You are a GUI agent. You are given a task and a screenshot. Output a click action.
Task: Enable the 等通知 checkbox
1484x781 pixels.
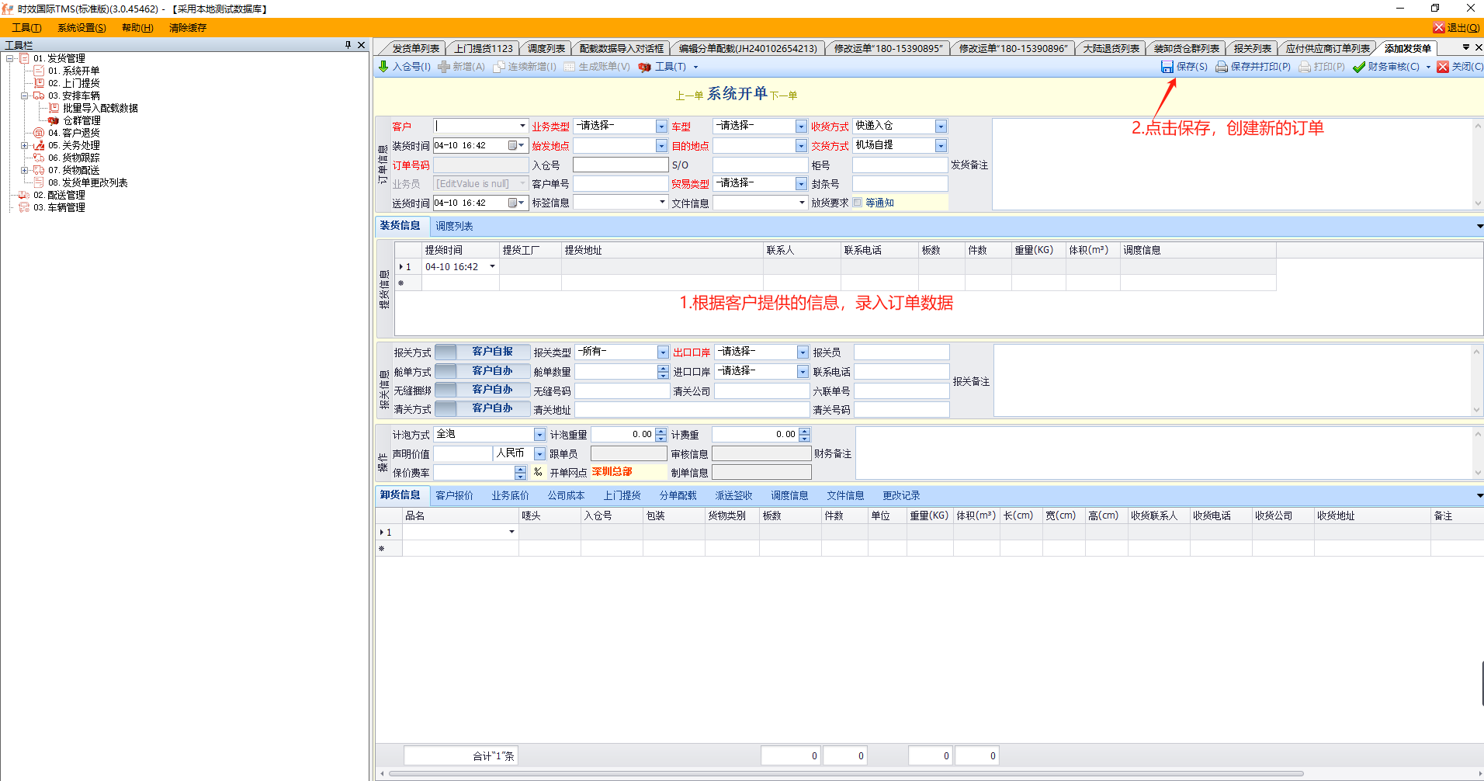[858, 203]
